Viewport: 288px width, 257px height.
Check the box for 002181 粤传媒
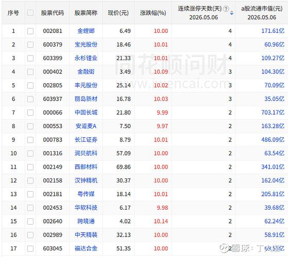30,194
